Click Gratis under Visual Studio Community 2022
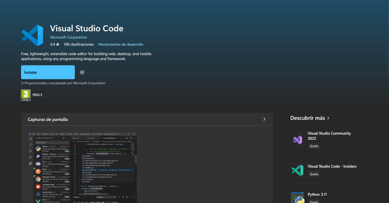This screenshot has width=389, height=203. pyautogui.click(x=314, y=146)
